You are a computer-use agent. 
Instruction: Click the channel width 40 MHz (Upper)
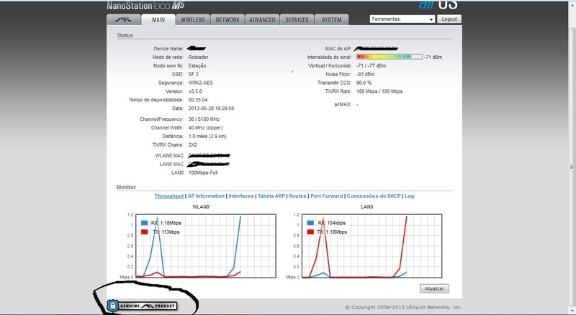pos(206,128)
